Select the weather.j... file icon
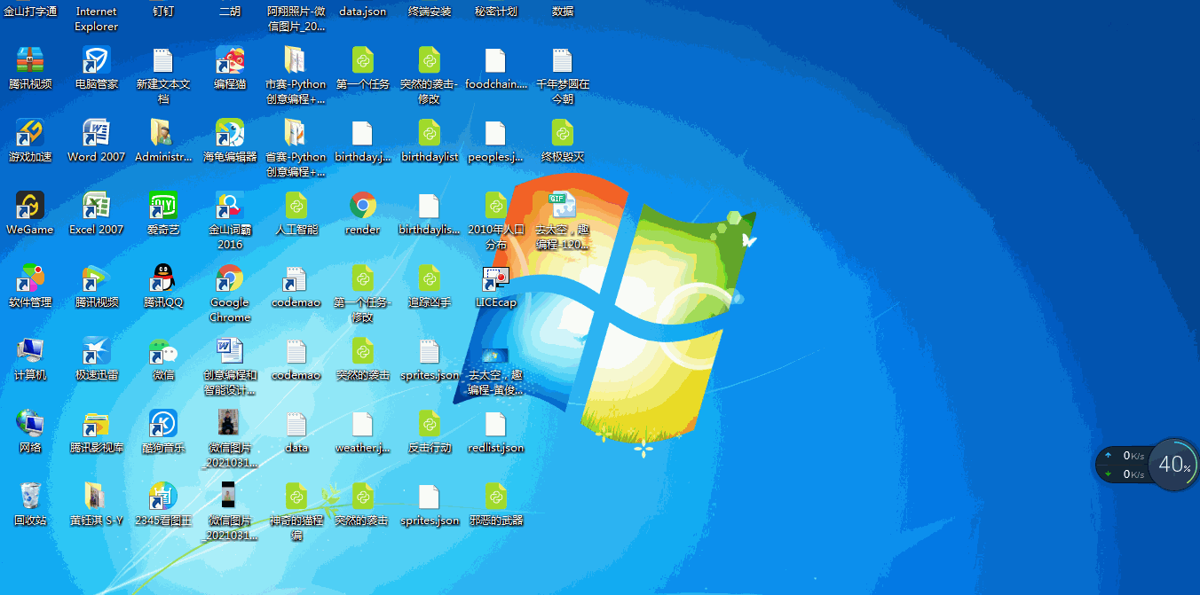This screenshot has height=595, width=1200. (x=363, y=424)
